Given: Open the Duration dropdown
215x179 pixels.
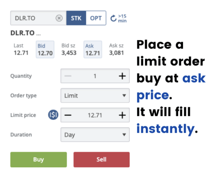Looking at the screenshot, I should (x=95, y=135).
